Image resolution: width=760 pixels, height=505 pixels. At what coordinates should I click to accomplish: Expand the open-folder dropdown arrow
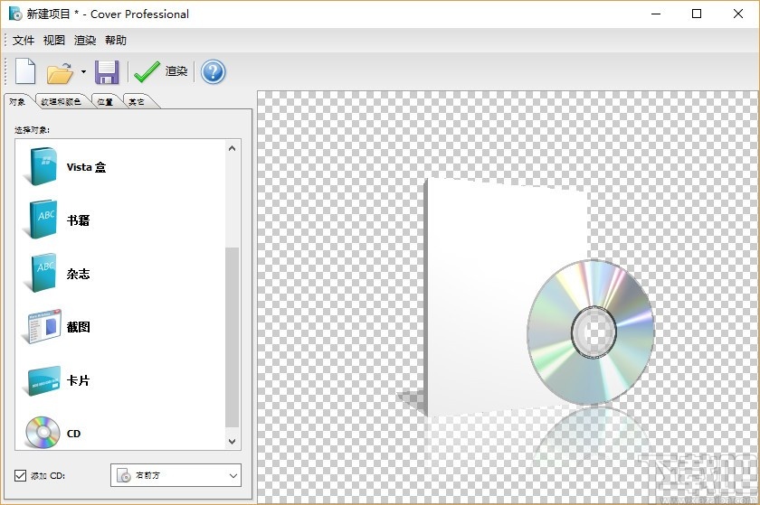click(x=83, y=72)
